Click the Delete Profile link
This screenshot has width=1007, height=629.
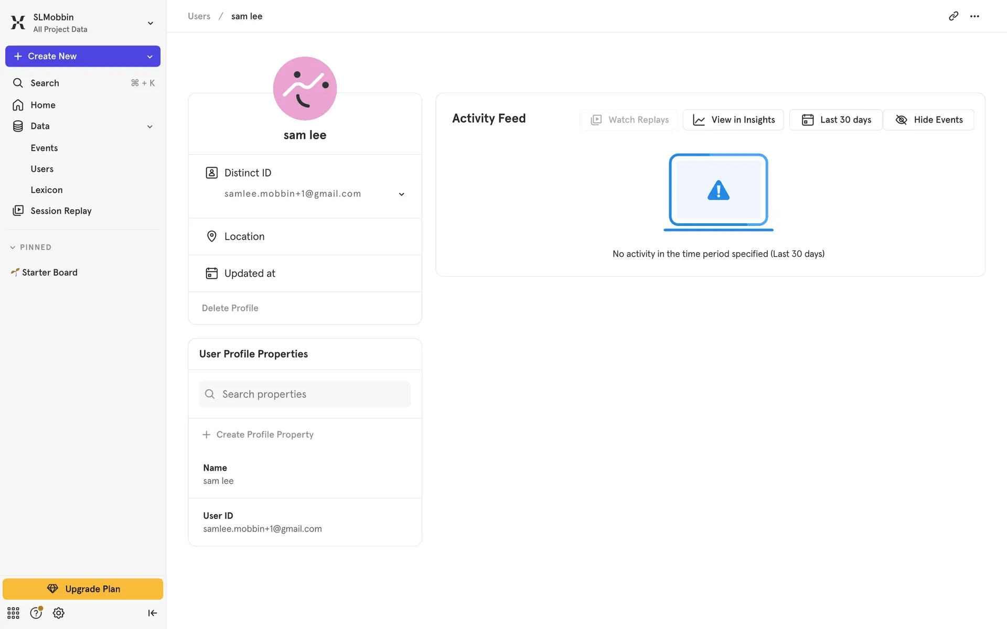click(x=230, y=308)
